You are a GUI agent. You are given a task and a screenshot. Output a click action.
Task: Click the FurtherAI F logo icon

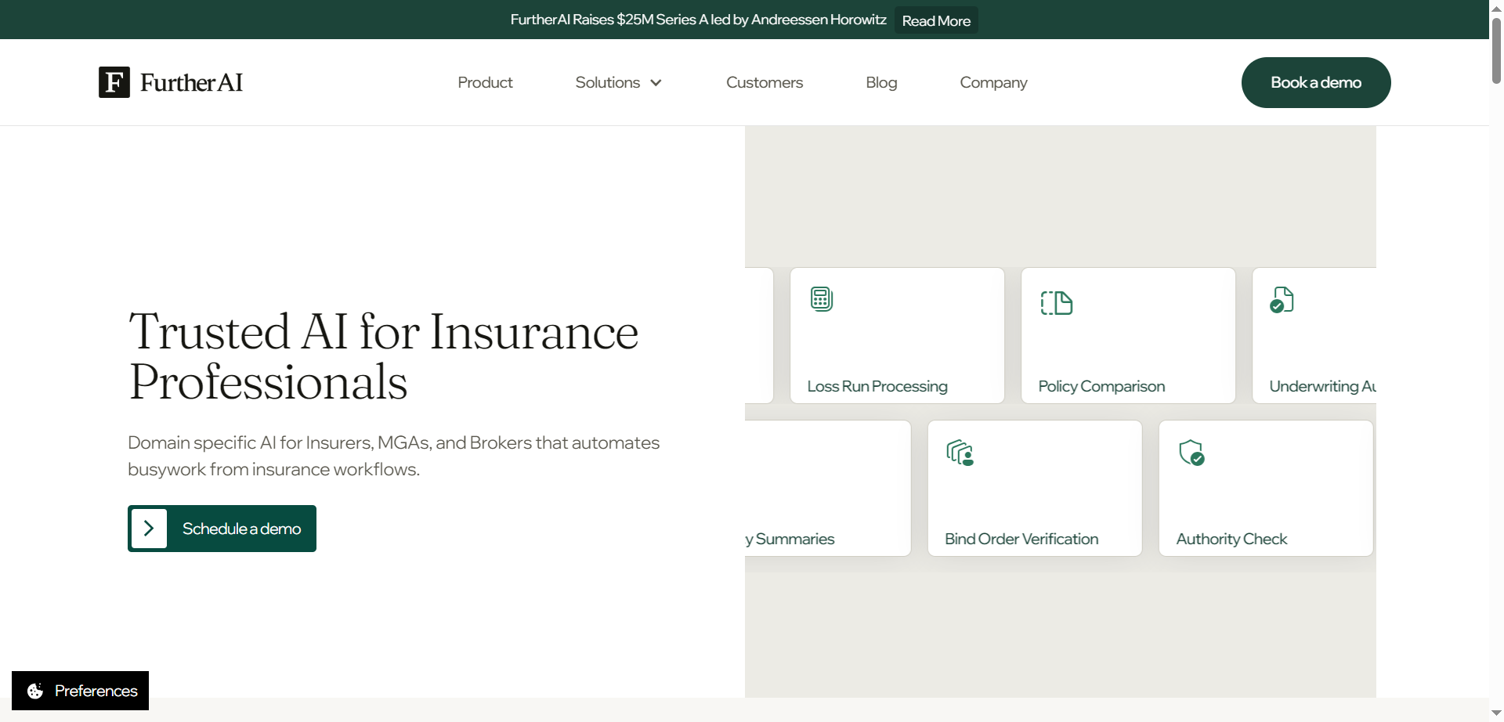[x=114, y=82]
